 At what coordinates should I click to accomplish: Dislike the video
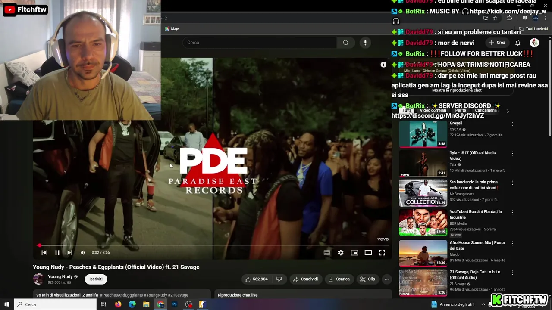pos(279,279)
